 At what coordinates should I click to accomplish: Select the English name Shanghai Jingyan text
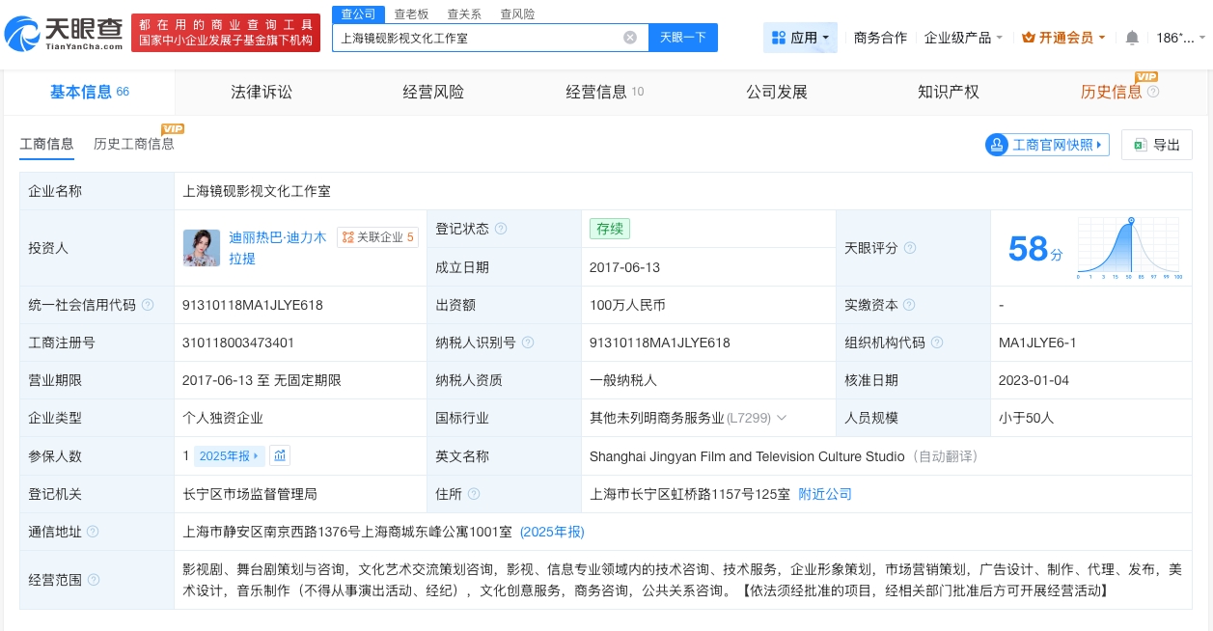tap(748, 456)
